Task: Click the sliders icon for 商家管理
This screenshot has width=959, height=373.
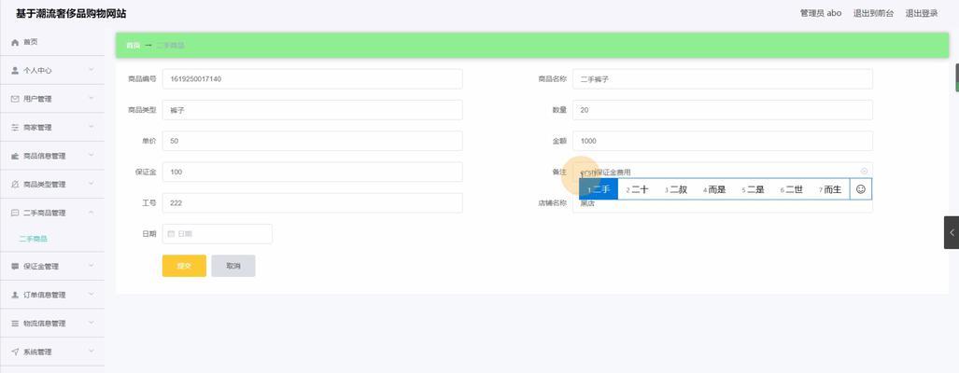Action: pos(15,128)
